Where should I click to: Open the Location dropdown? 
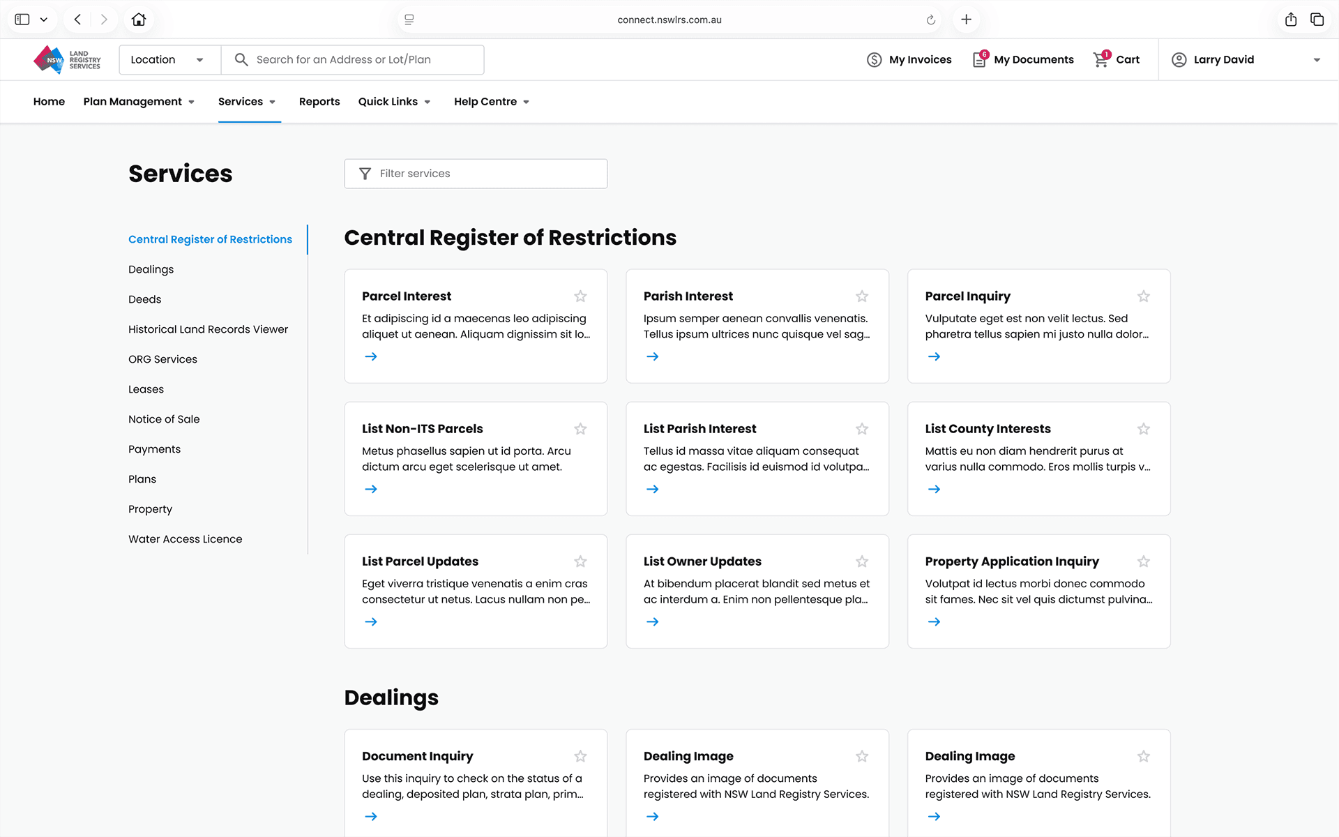click(x=169, y=60)
